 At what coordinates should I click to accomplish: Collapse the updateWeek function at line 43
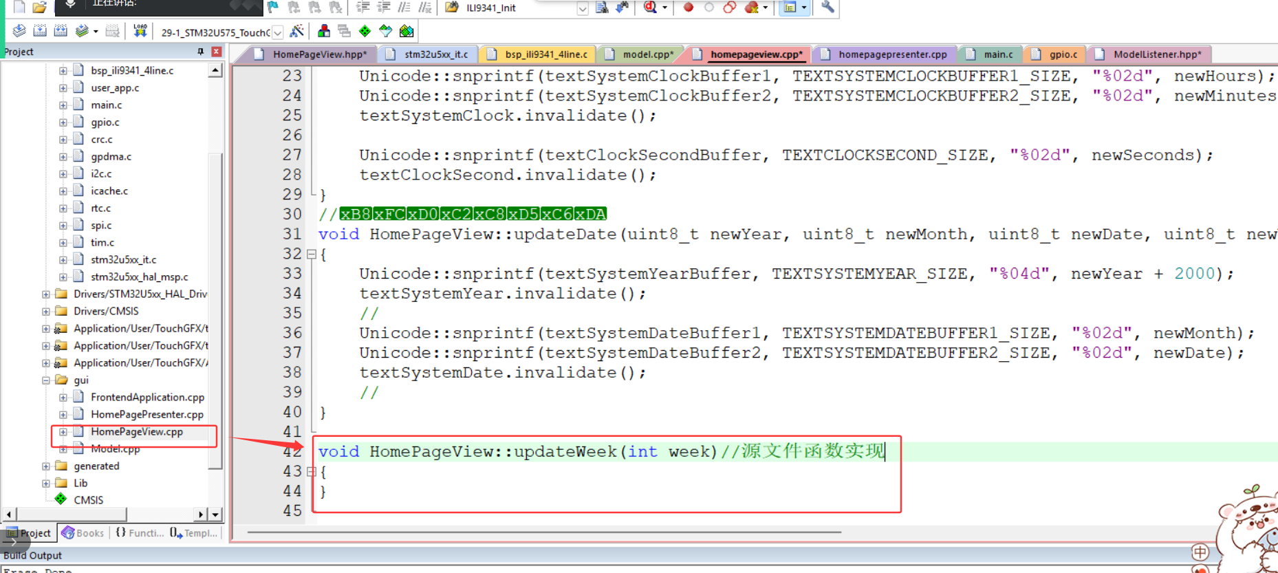[x=311, y=471]
